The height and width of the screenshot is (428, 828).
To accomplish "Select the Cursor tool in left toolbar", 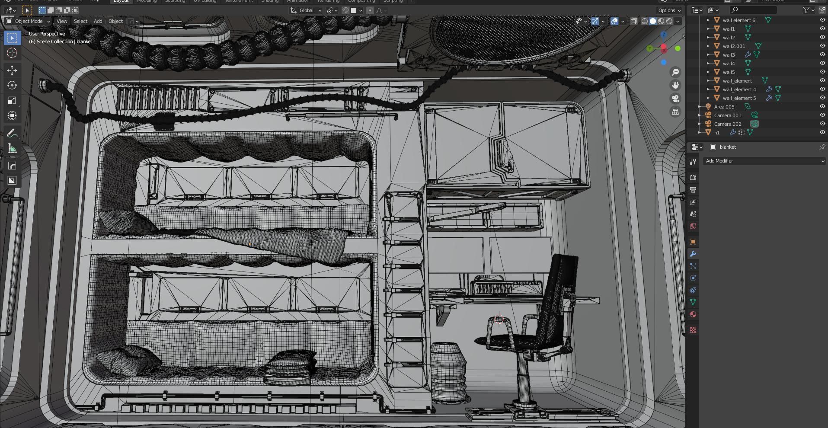I will click(12, 53).
